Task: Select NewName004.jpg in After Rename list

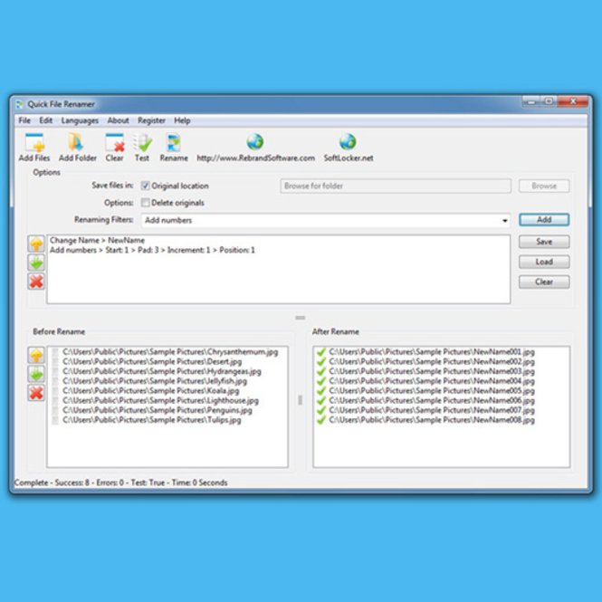Action: (432, 381)
